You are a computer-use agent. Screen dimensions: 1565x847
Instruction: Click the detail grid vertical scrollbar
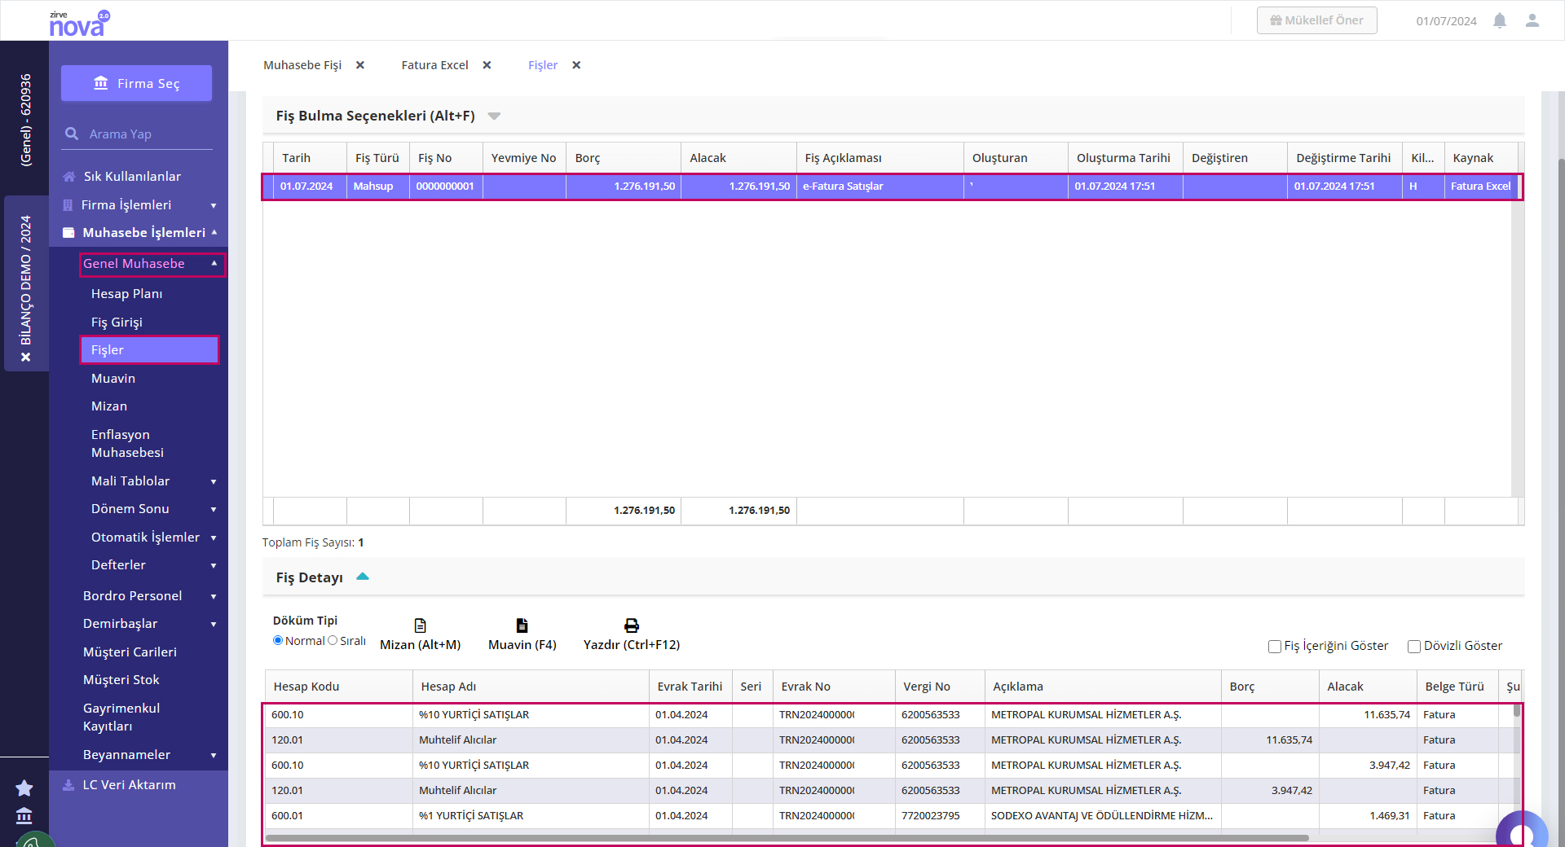1517,710
